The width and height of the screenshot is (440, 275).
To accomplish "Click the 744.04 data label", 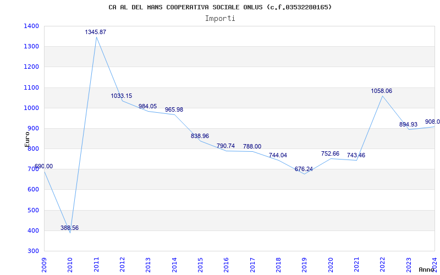I will click(278, 156).
